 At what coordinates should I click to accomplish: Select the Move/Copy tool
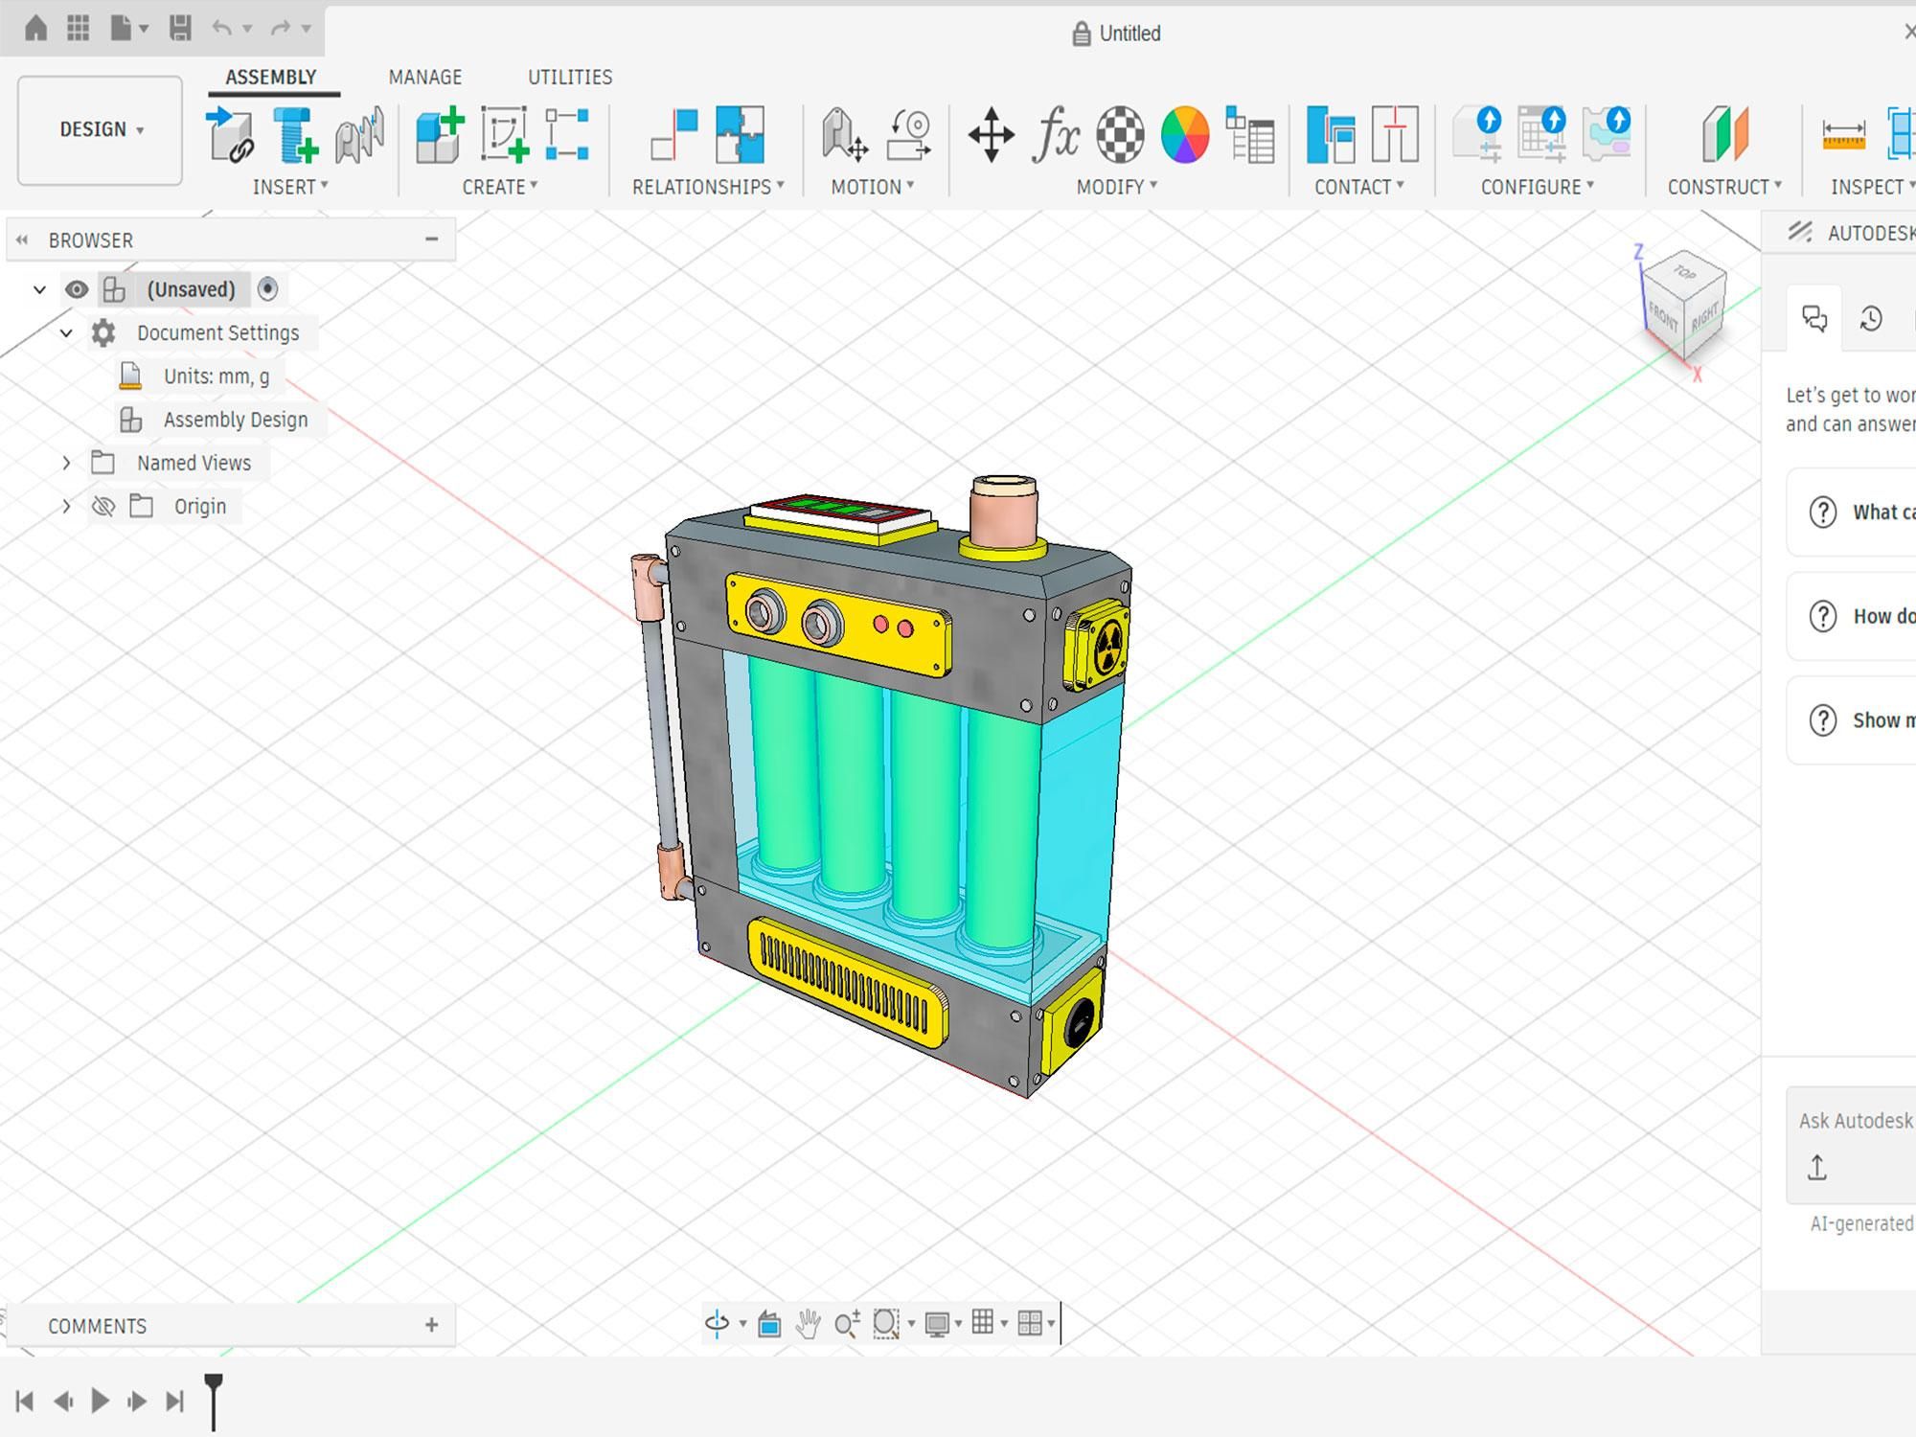click(x=992, y=134)
